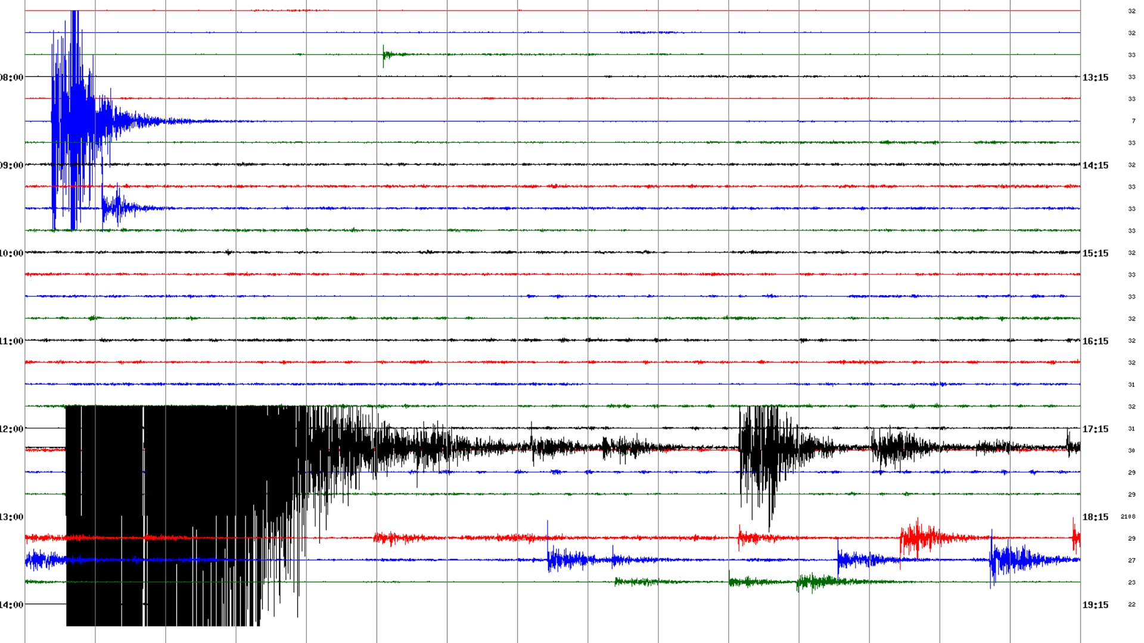Click the 18:15 time label
This screenshot has width=1144, height=643.
click(1095, 517)
